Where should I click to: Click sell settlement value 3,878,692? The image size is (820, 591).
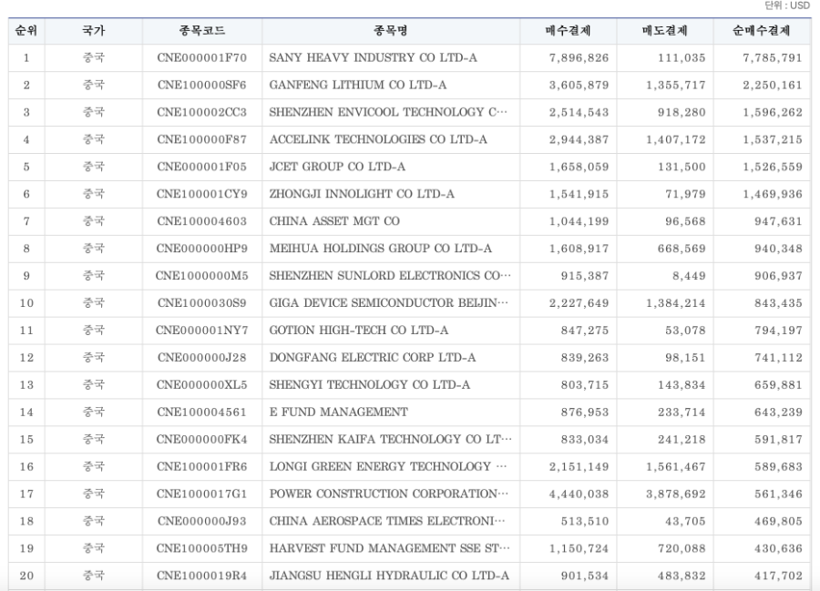pos(676,494)
